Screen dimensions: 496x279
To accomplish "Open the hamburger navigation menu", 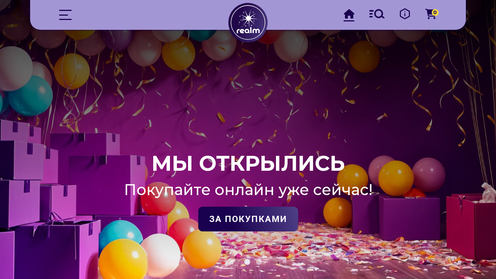I will click(65, 15).
